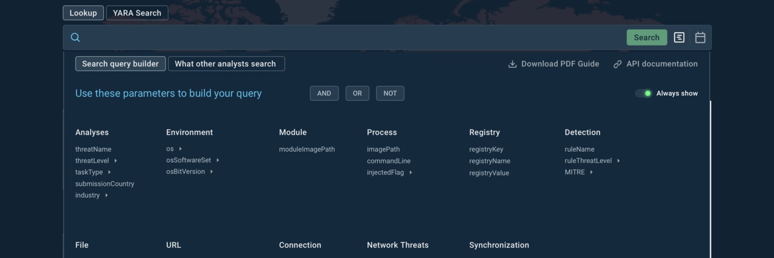Open the query list icon beside Search

tap(679, 38)
